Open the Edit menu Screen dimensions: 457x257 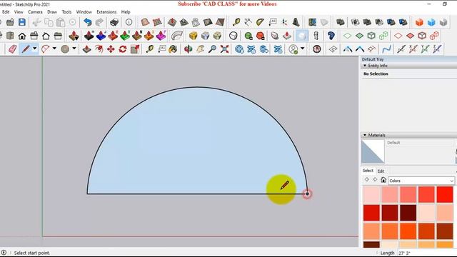pyautogui.click(x=6, y=12)
